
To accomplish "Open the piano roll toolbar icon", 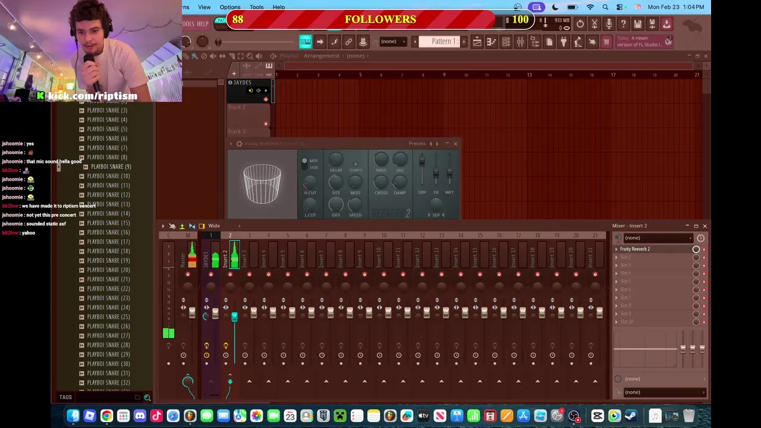I will 305,42.
